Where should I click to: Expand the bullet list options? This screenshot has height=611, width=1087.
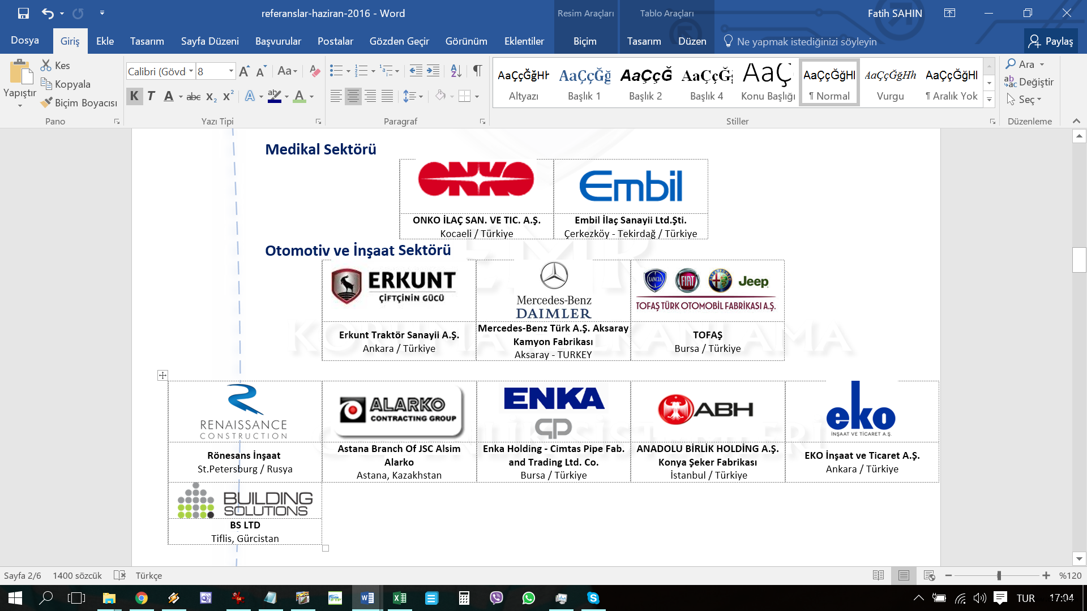[348, 71]
